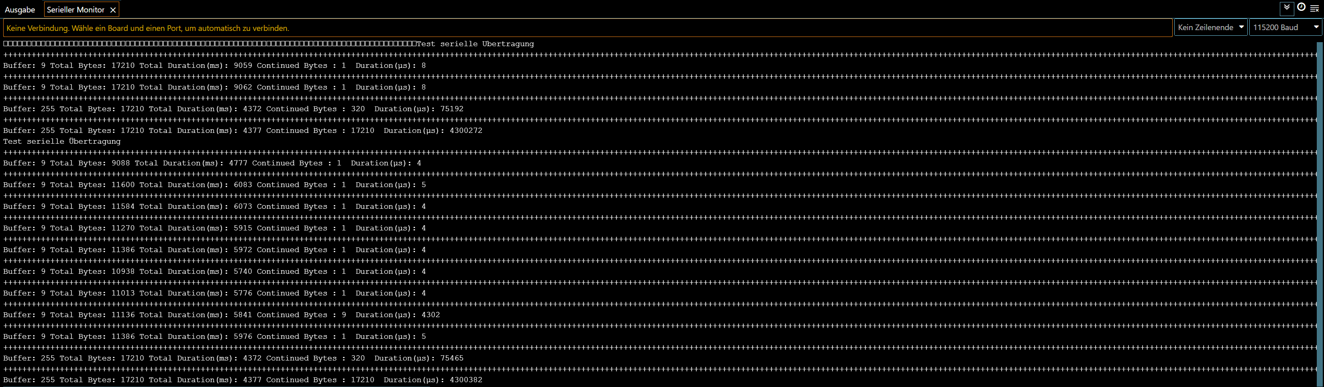Clear serial monitor output icon

coord(1315,8)
